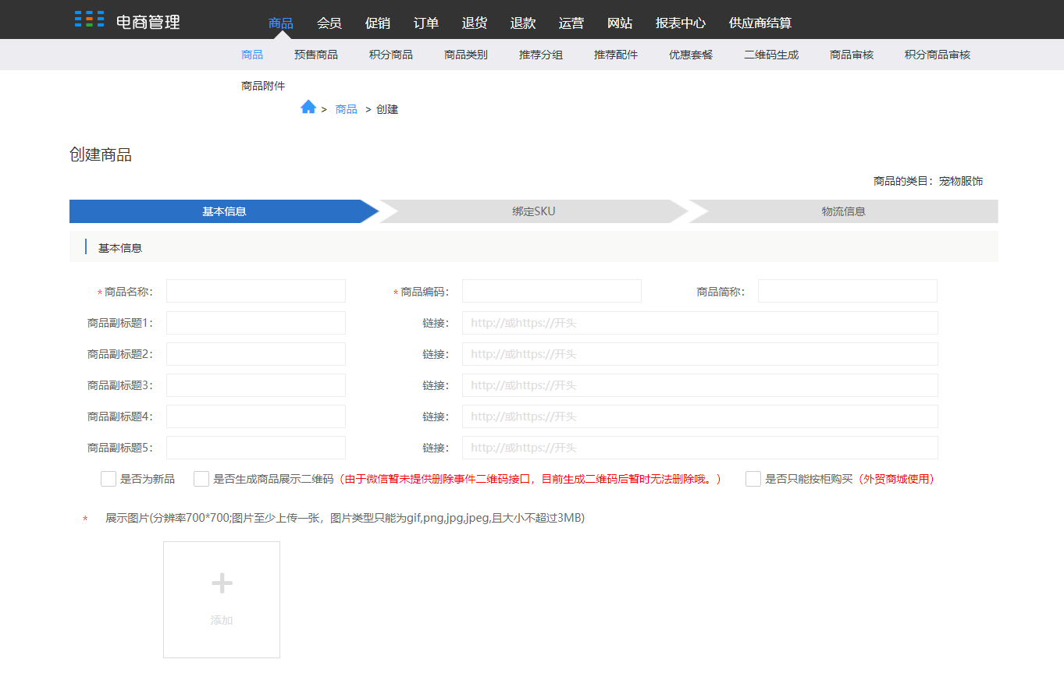Screen dimensions: 1064x684
Task: Open the 网站 top menu
Action: pos(620,23)
